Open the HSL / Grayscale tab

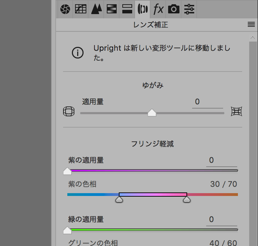tap(112, 9)
